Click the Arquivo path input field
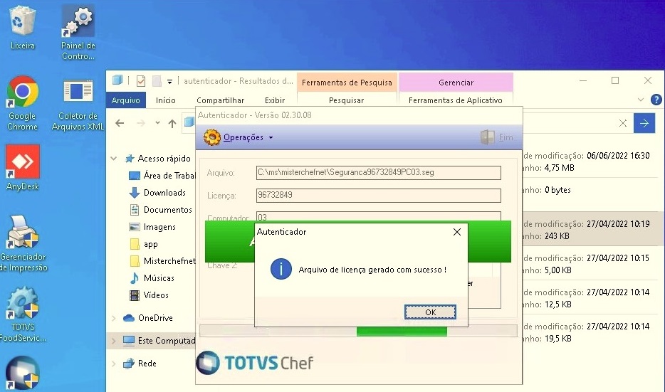 point(378,172)
